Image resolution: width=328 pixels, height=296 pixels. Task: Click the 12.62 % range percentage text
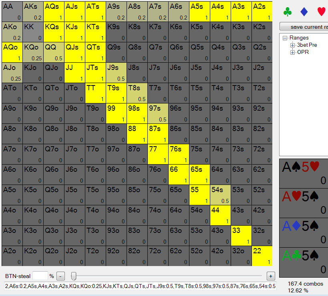tap(298, 290)
